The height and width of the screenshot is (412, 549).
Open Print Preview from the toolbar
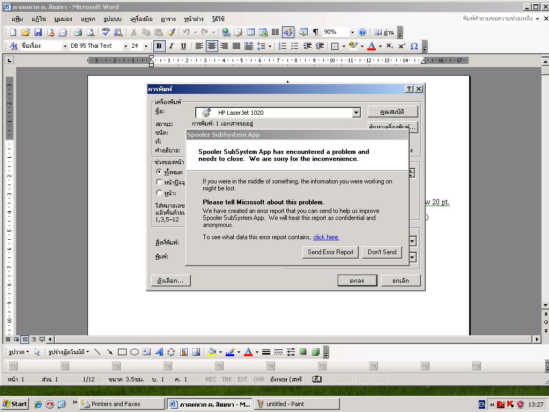point(91,32)
